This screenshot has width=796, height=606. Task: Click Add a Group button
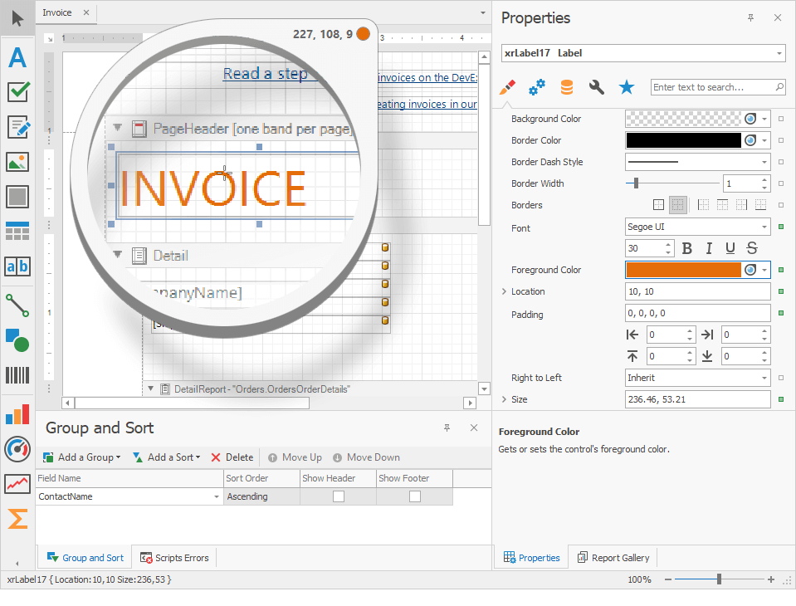pyautogui.click(x=82, y=457)
